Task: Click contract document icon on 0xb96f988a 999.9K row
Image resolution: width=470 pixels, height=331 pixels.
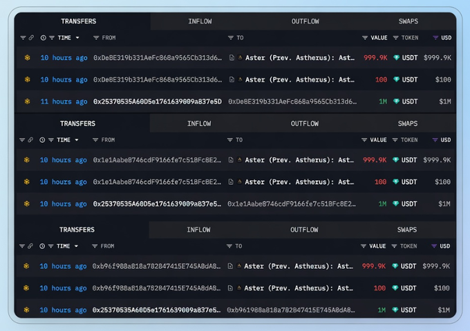Action: (x=230, y=265)
